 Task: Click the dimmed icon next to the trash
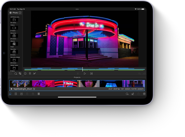pyautogui.click(x=33, y=94)
